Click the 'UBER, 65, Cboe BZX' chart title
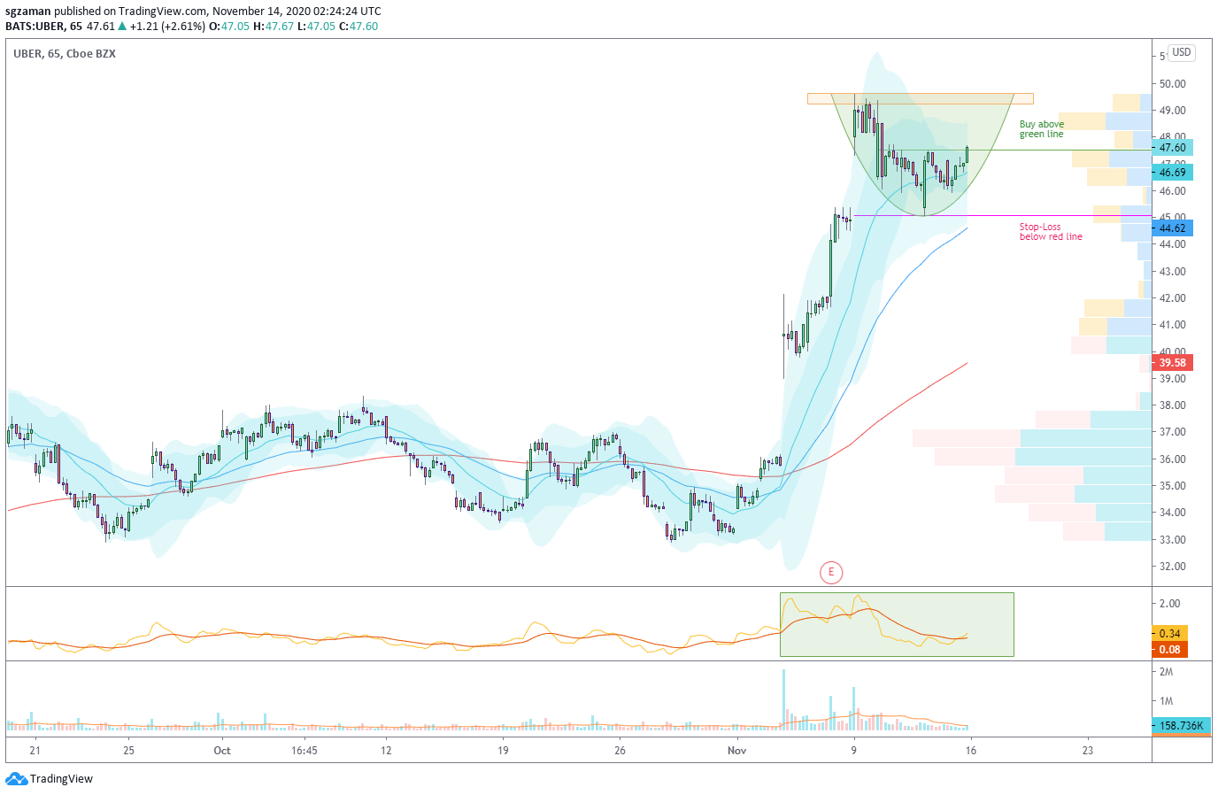 pos(65,54)
